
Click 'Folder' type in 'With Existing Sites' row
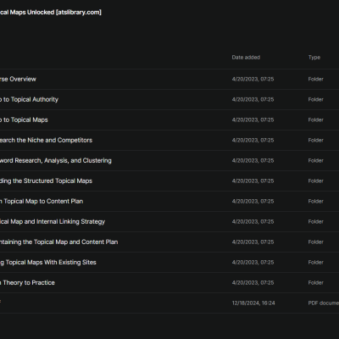point(315,262)
